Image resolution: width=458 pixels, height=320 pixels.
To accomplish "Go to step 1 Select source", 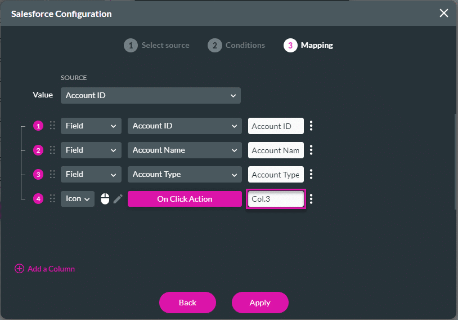I will [157, 45].
